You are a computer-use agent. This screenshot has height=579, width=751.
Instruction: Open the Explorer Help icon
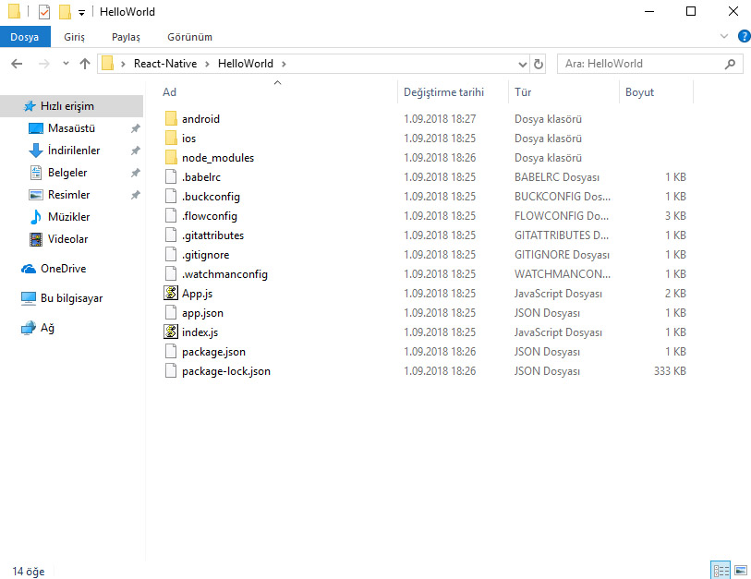click(x=744, y=37)
